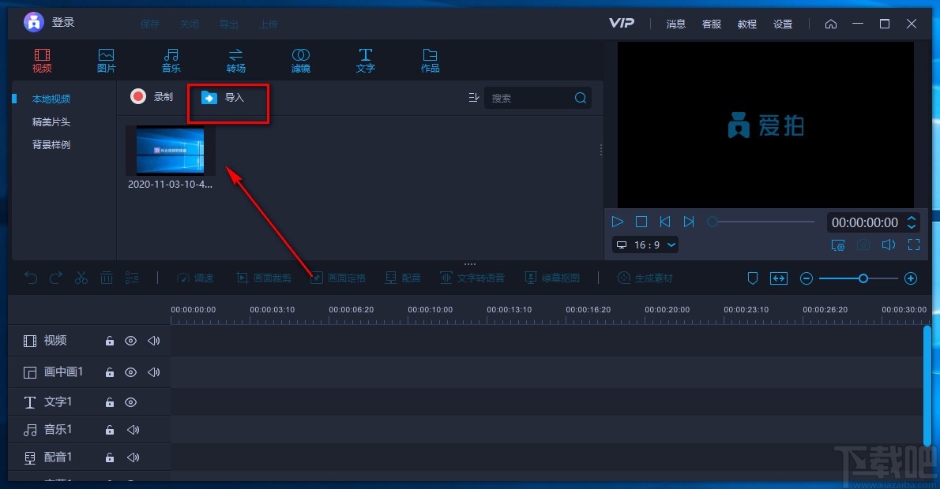Click the scissors split icon
The height and width of the screenshot is (489, 940).
pyautogui.click(x=81, y=278)
